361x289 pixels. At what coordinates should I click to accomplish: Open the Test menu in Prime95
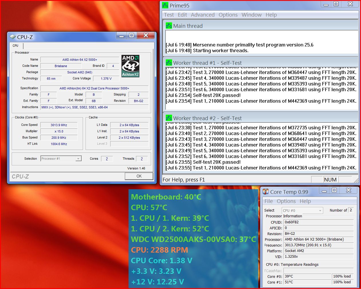[169, 15]
